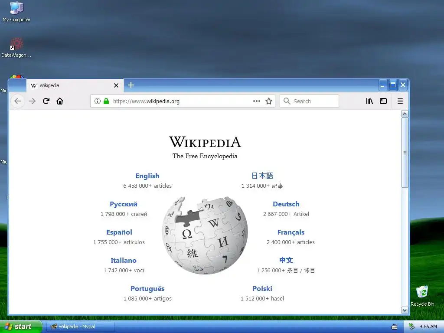Click the on-screen keyboard tray icon
The image size is (444, 333).
coord(395,327)
